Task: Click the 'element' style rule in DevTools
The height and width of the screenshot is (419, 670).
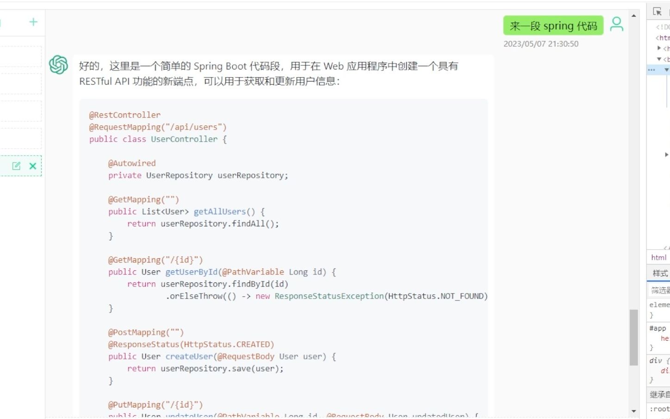Action: [x=659, y=305]
